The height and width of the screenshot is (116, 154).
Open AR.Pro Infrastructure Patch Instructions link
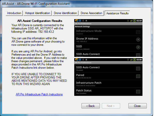pyautogui.click(x=39, y=94)
